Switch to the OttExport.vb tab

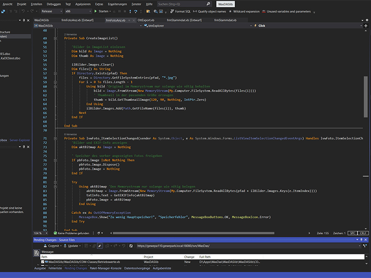point(146,20)
